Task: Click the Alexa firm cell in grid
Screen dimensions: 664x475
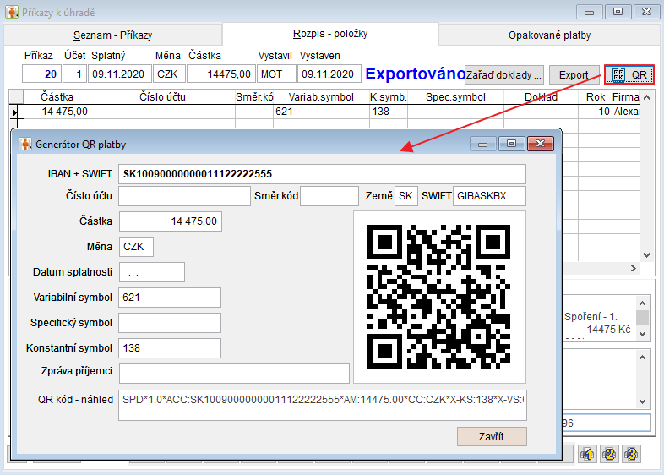Action: [x=625, y=112]
